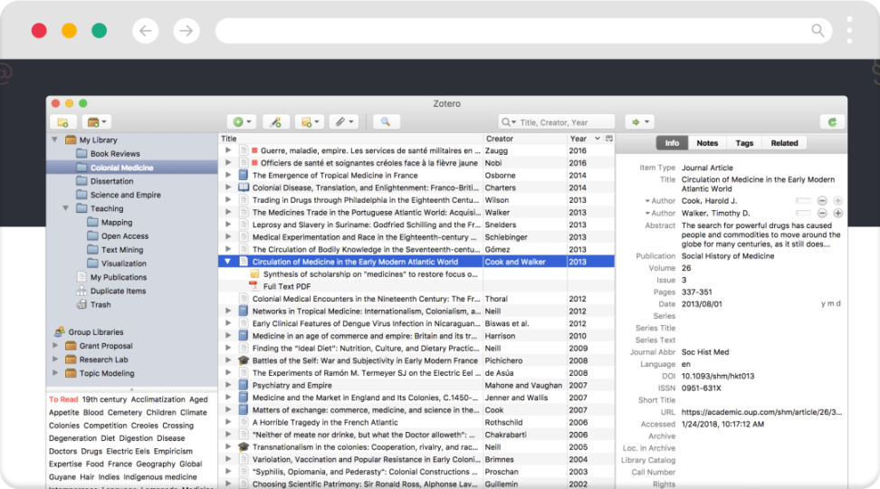Image resolution: width=880 pixels, height=489 pixels.
Task: Open Duplicate Items
Action: pyautogui.click(x=118, y=291)
